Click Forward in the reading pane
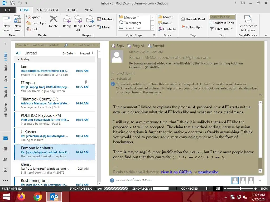 tap(156, 46)
